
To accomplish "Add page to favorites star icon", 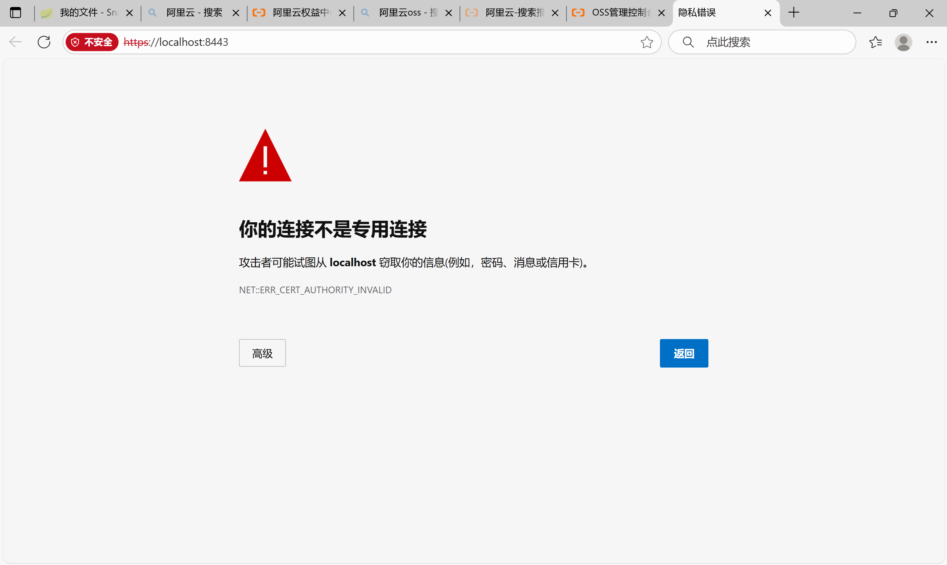I will (x=647, y=42).
